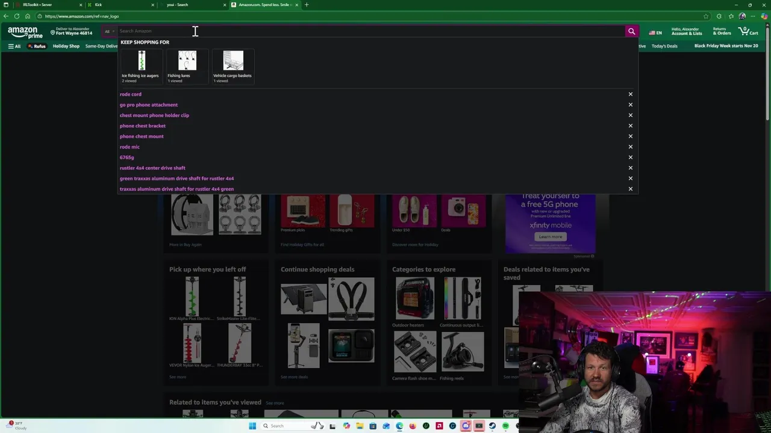Open Steam from the taskbar
The height and width of the screenshot is (433, 771).
pyautogui.click(x=492, y=426)
